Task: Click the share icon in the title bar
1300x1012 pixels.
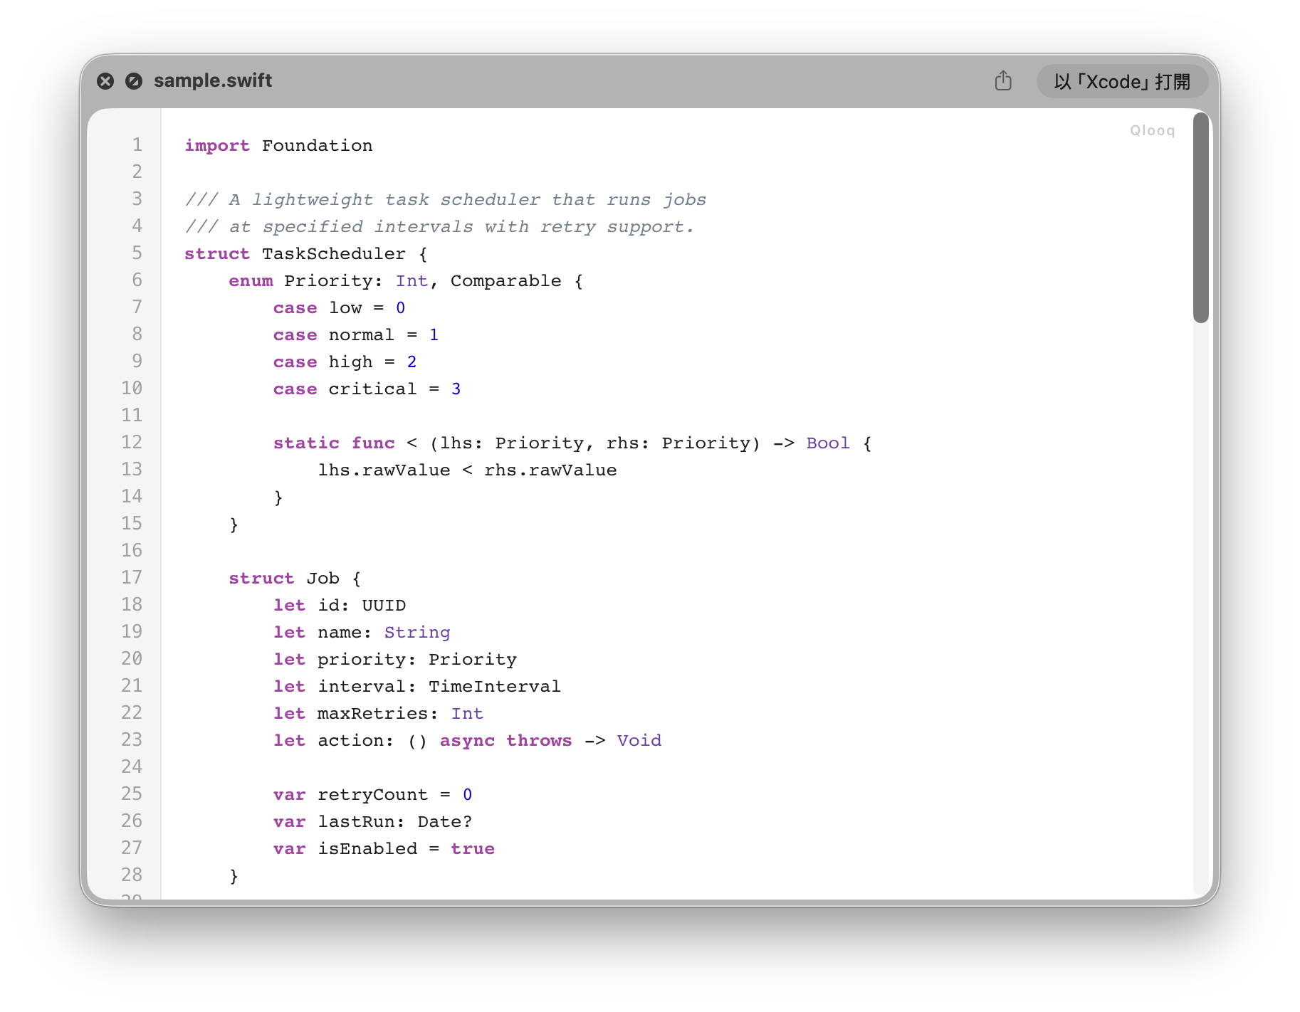Action: pos(1004,81)
